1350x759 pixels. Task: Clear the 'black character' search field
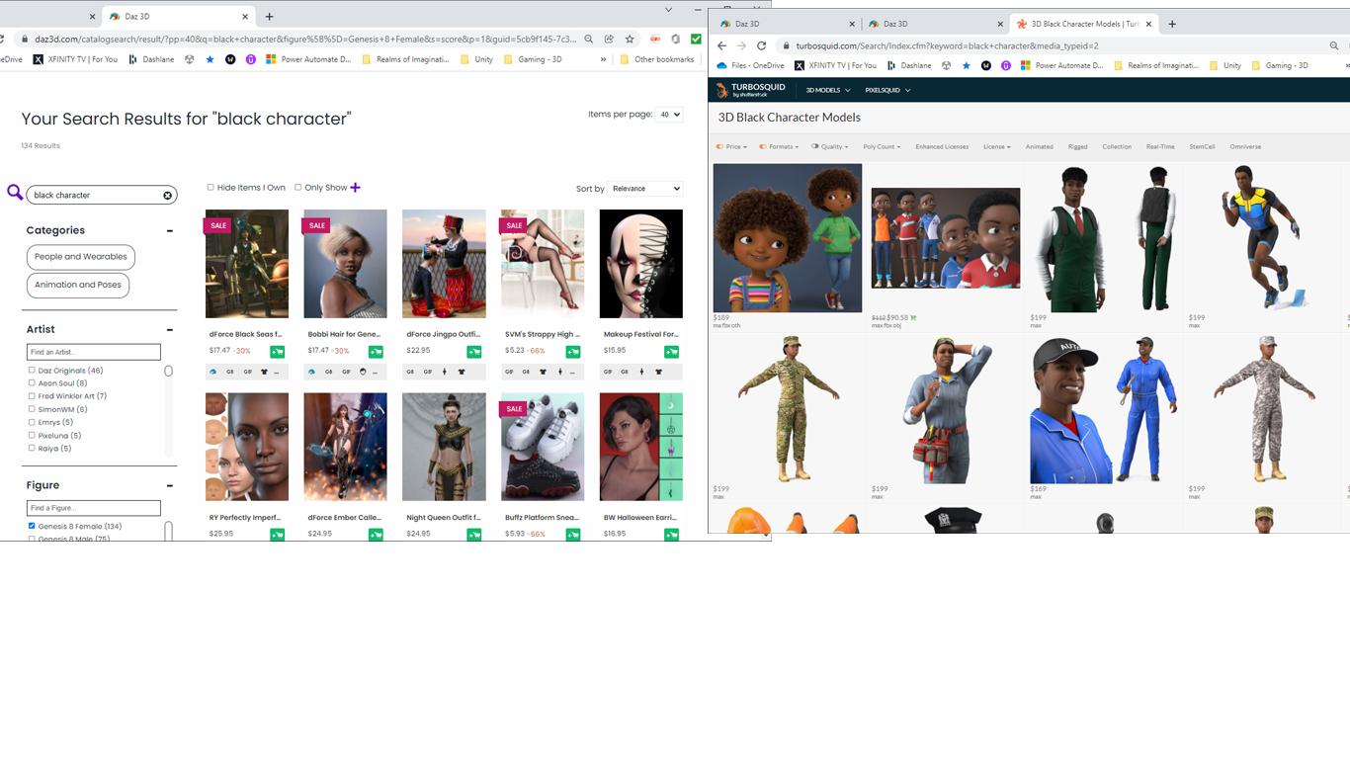168,196
